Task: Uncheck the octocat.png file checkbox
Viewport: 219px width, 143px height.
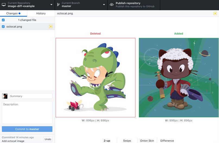Action: [x=3, y=26]
